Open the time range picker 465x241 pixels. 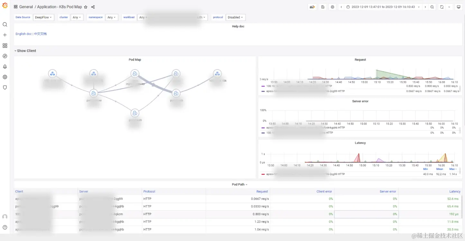click(x=383, y=7)
